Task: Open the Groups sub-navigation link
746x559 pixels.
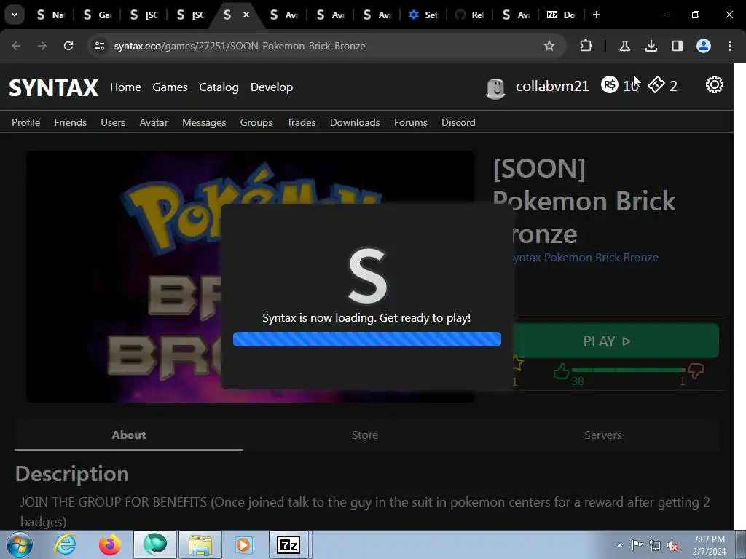Action: 256,122
